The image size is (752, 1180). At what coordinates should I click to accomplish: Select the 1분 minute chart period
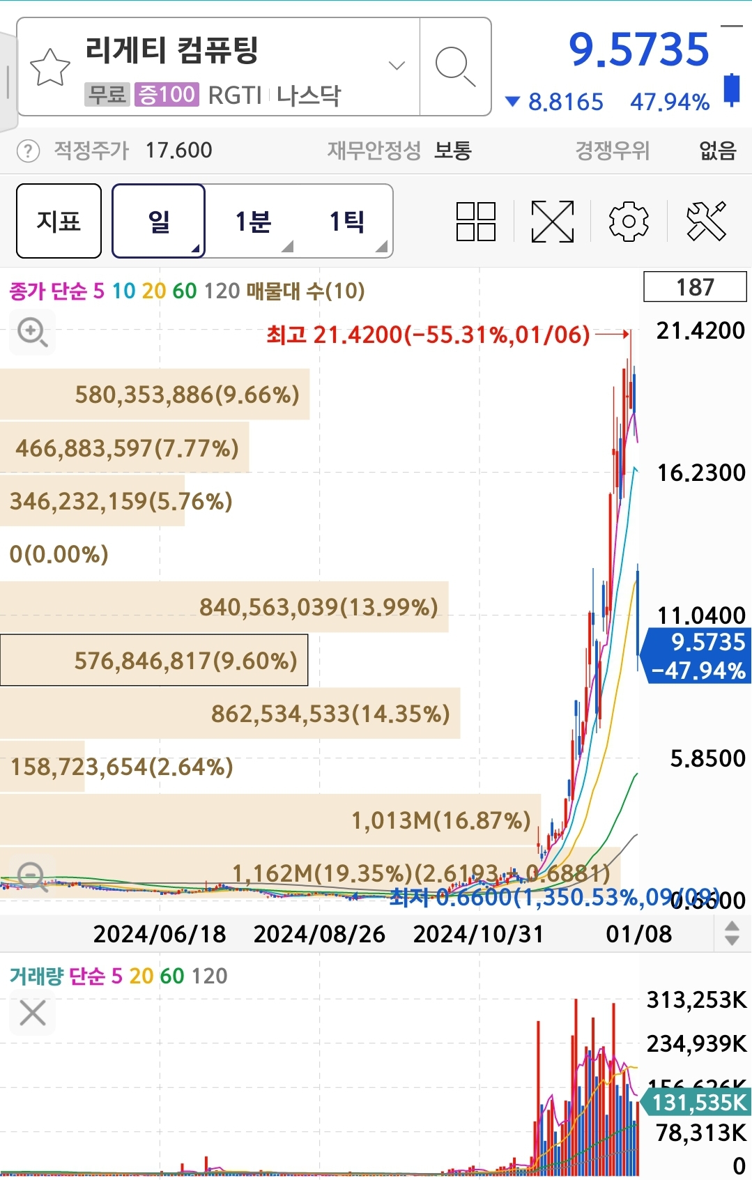click(x=252, y=221)
